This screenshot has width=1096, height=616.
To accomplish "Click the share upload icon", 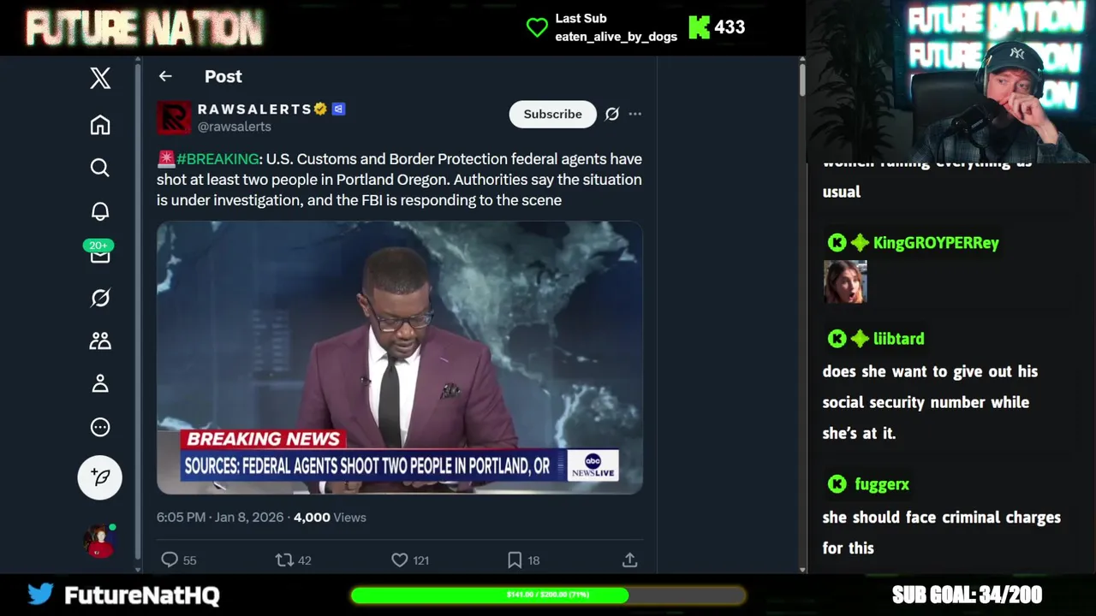I will point(629,560).
